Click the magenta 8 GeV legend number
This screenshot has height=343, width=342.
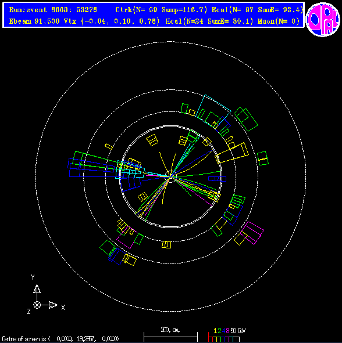point(227,331)
